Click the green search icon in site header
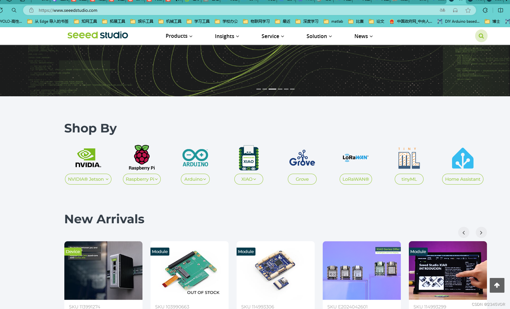This screenshot has height=309, width=510. pyautogui.click(x=481, y=36)
